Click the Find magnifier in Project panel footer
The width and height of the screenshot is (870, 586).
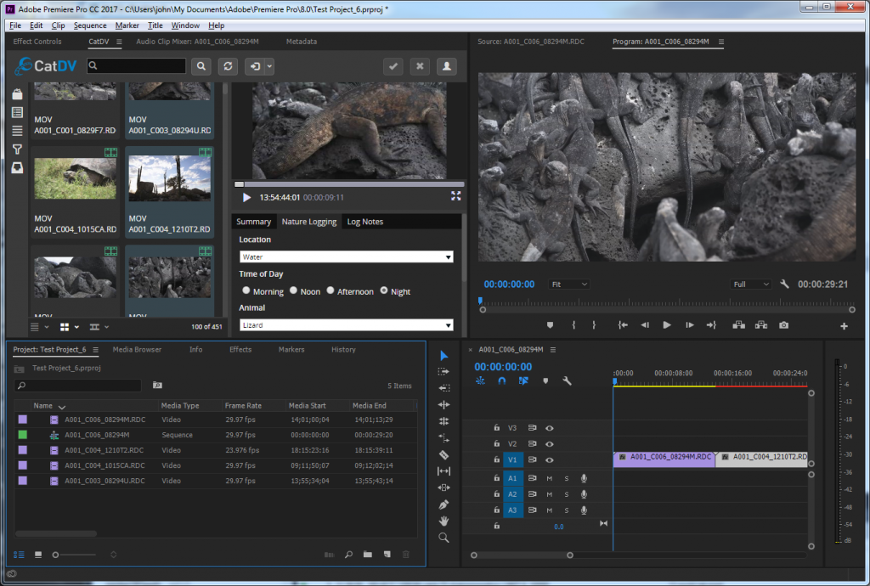click(348, 555)
